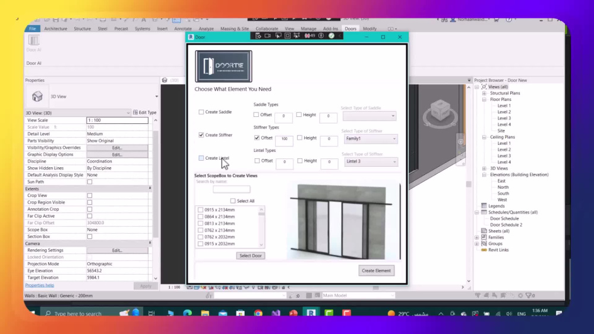Open Google Chrome from the taskbar
Screen dimensions: 594x334
coord(258,313)
